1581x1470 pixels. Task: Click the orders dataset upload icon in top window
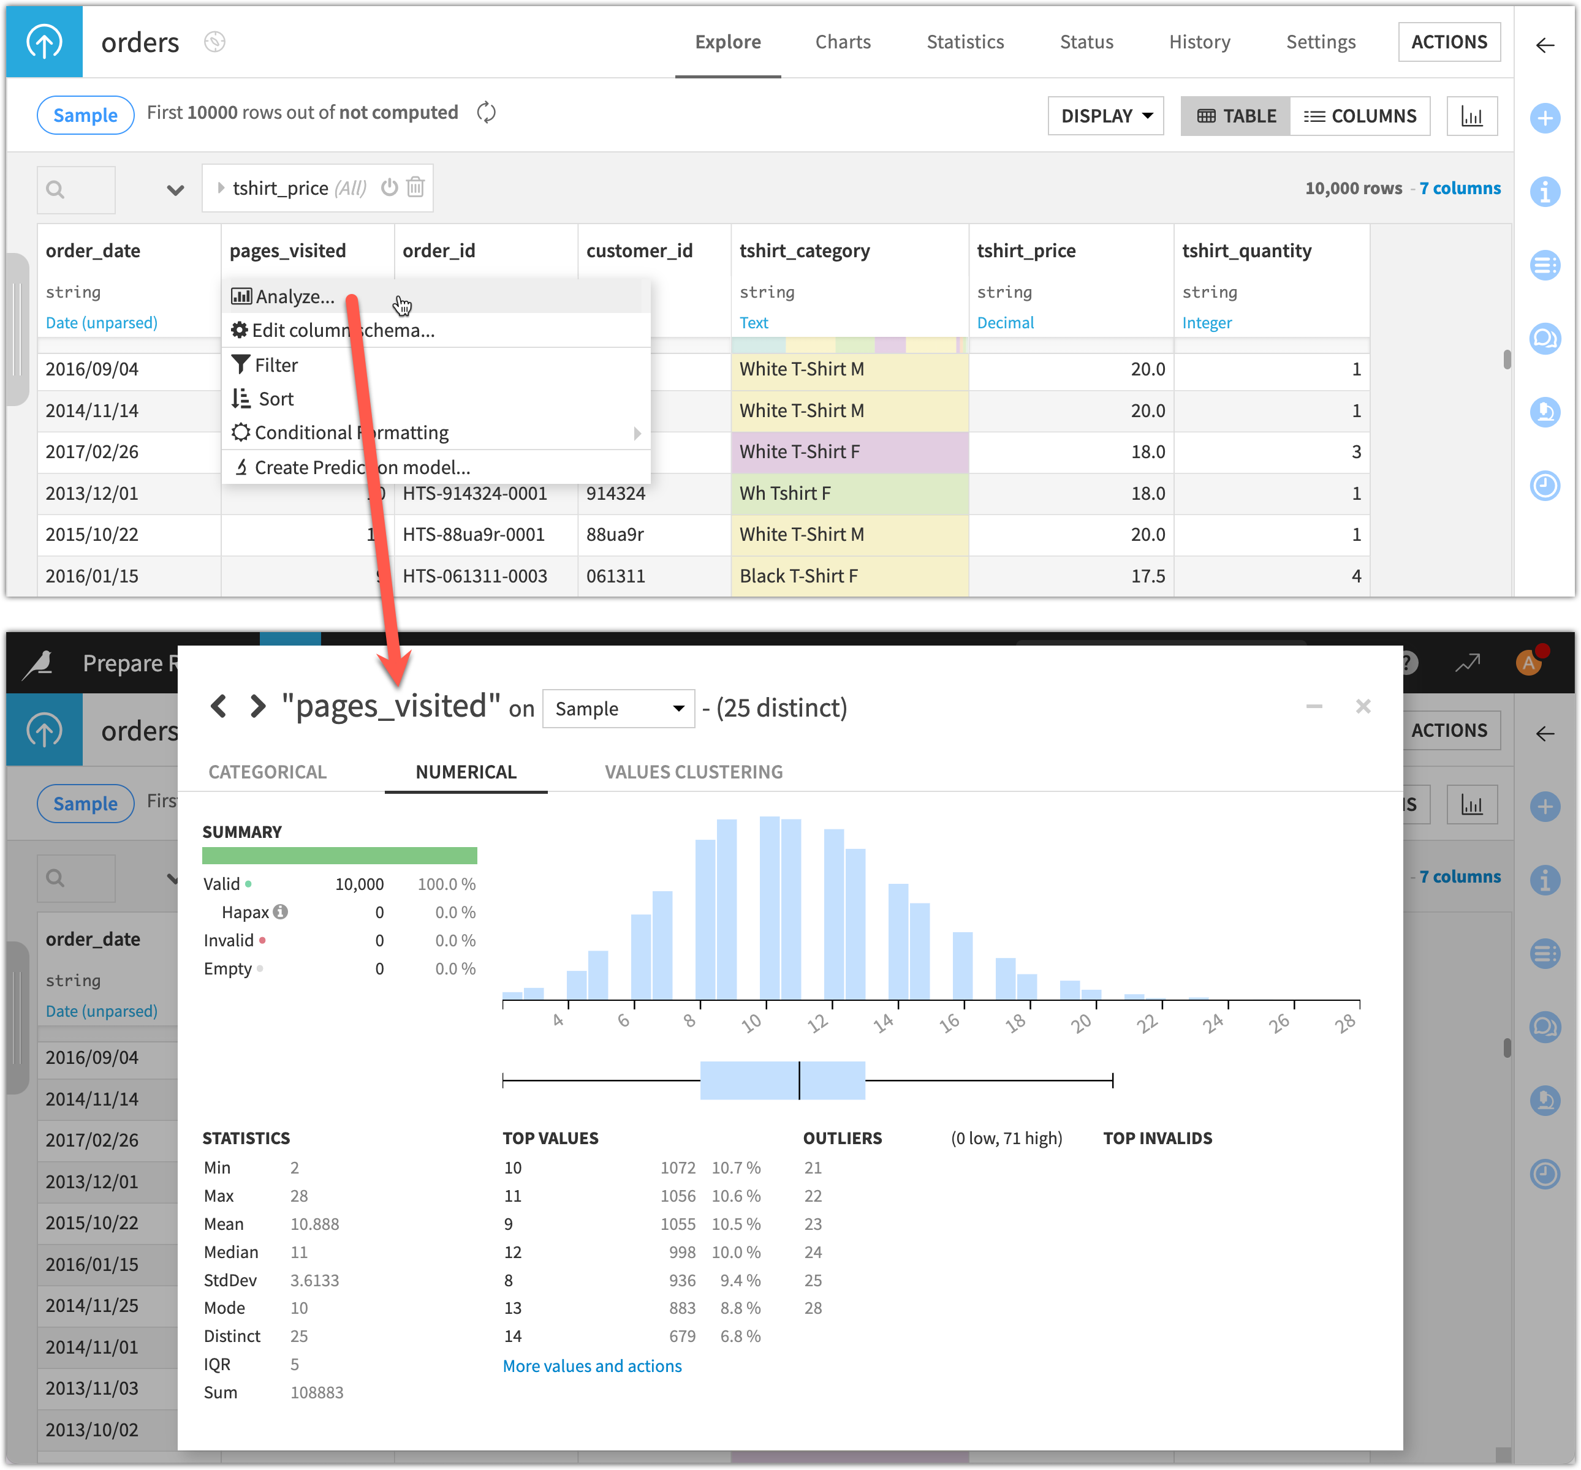(x=45, y=41)
